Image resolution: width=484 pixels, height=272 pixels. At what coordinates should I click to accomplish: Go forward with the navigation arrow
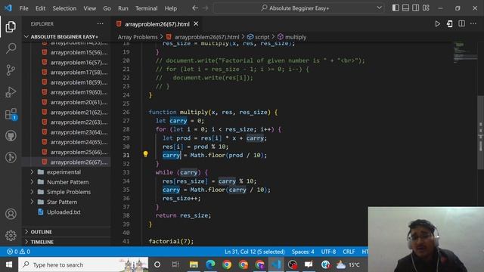[x=205, y=8]
